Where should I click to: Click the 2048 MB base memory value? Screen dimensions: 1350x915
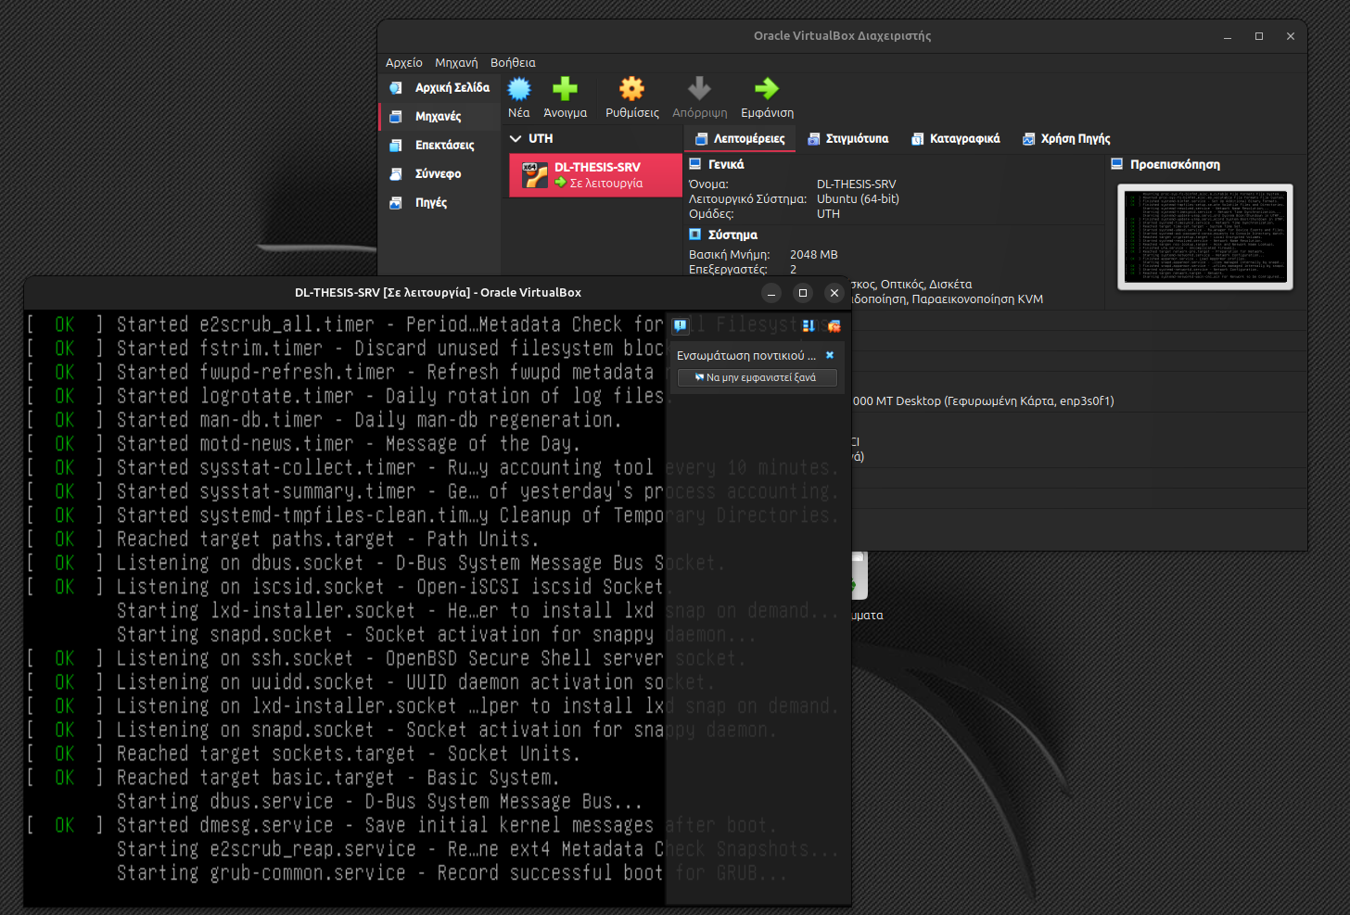(x=813, y=254)
